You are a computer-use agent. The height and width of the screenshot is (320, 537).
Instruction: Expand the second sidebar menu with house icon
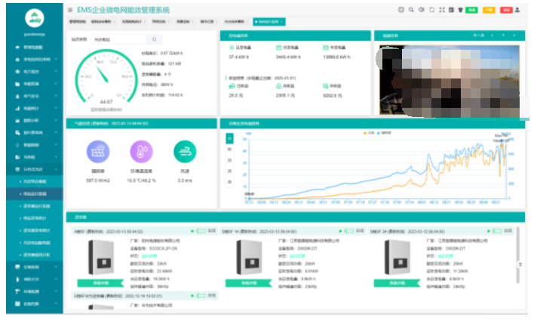coord(34,60)
